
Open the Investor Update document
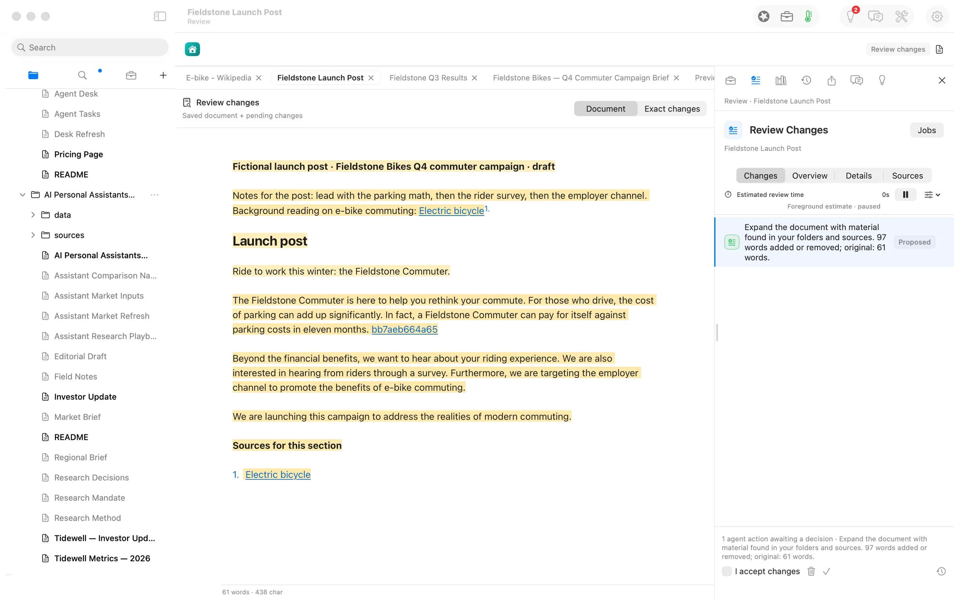pyautogui.click(x=85, y=397)
